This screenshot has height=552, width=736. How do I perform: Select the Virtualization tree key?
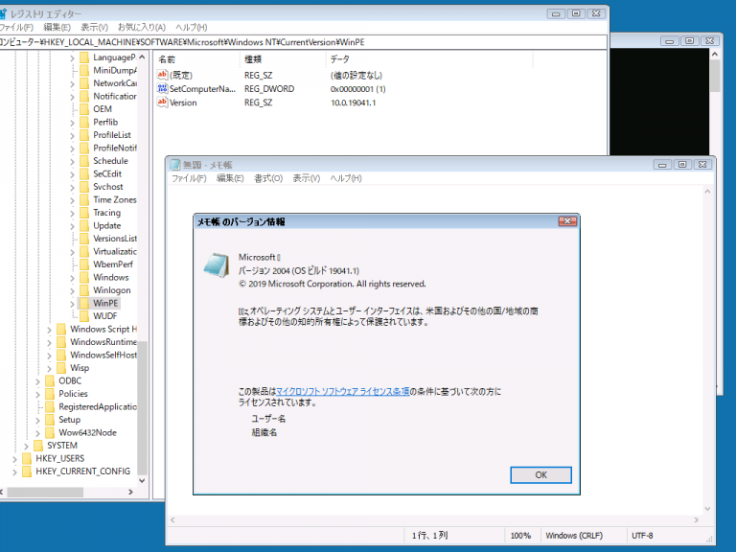click(115, 251)
